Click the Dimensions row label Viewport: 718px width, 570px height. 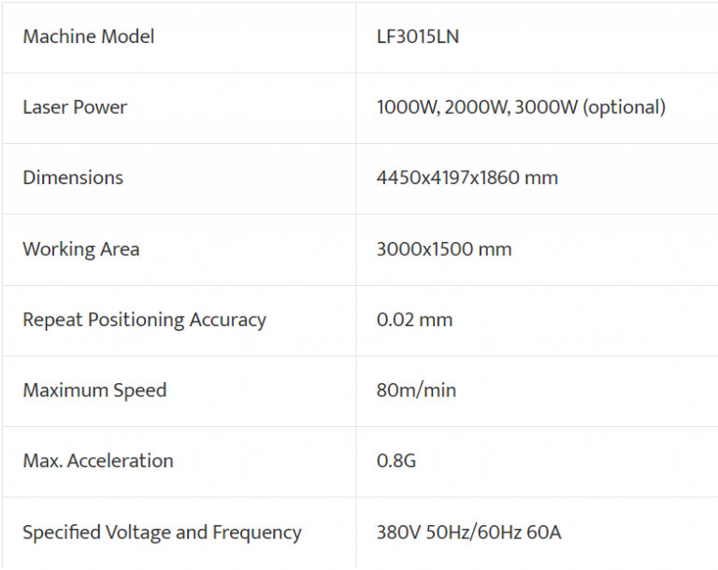point(73,178)
